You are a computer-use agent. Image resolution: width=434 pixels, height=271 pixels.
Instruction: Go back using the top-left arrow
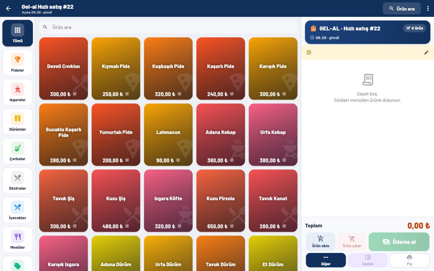(x=8, y=8)
